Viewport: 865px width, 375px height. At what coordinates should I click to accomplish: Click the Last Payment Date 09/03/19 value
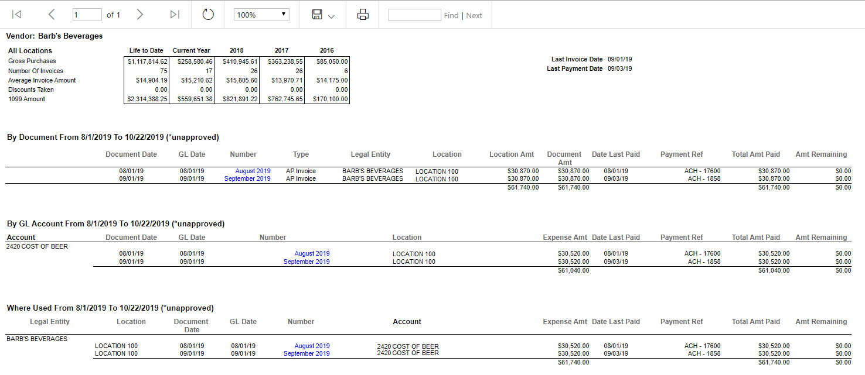[x=619, y=68]
